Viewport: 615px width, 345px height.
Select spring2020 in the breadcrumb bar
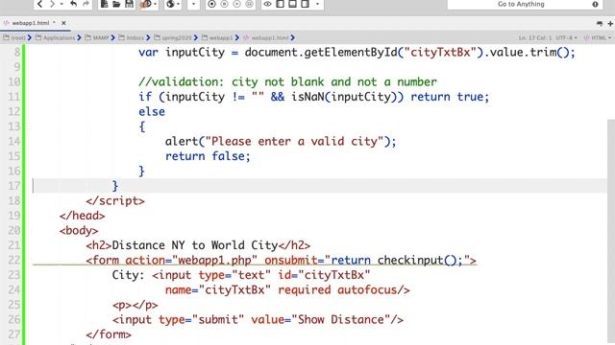point(173,38)
